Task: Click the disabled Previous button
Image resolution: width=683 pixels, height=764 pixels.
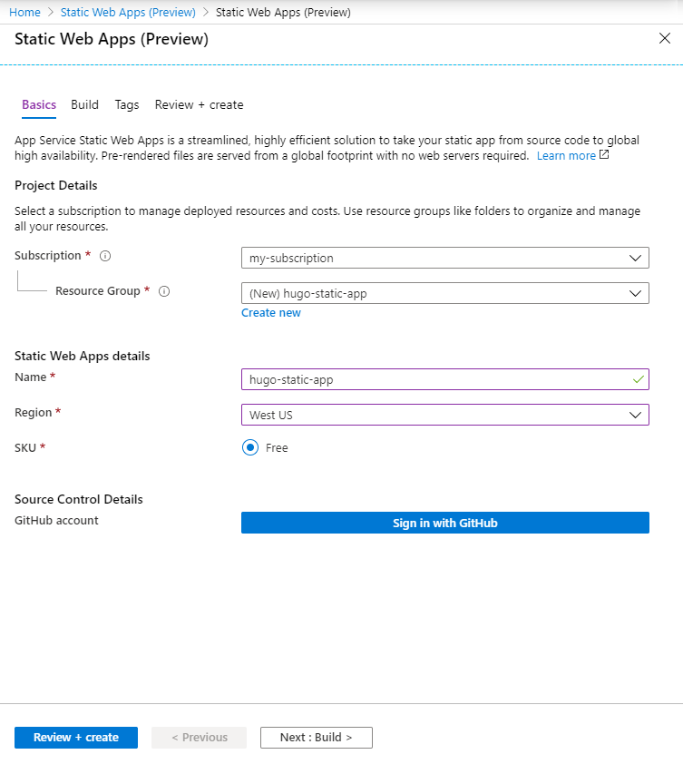Action: pos(200,738)
